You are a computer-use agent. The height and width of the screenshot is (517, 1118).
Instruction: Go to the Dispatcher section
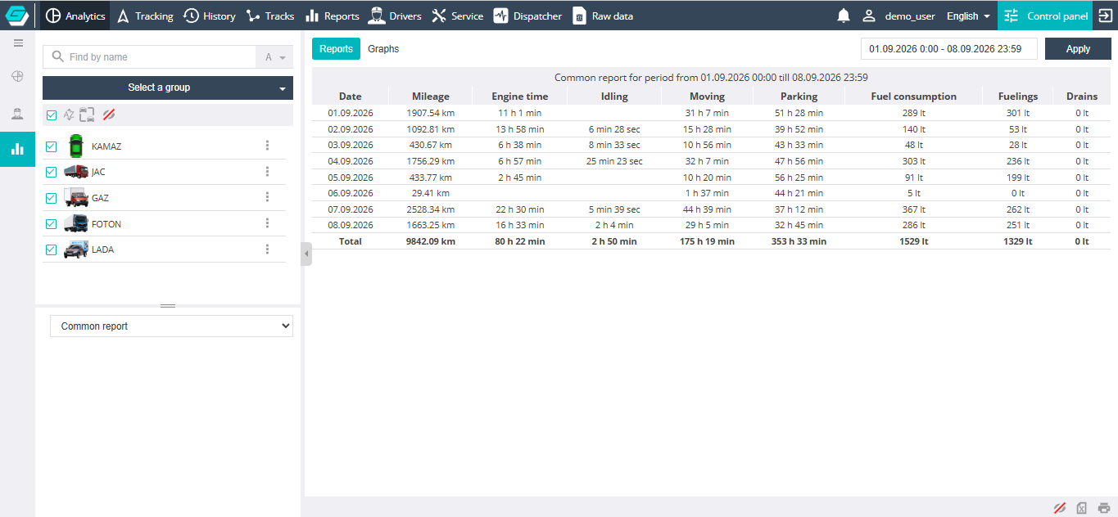click(528, 16)
